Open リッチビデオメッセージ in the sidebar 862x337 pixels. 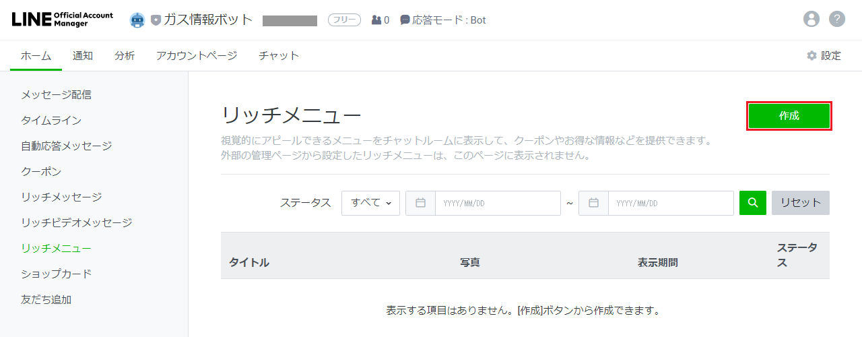tap(77, 223)
